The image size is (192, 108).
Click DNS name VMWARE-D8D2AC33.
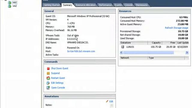(78, 43)
